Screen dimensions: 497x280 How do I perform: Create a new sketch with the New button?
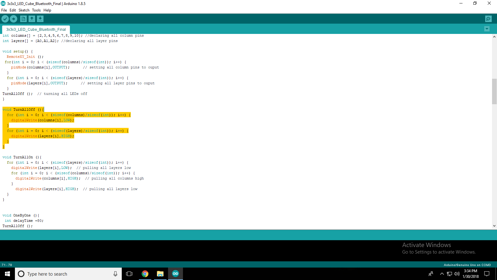23,19
